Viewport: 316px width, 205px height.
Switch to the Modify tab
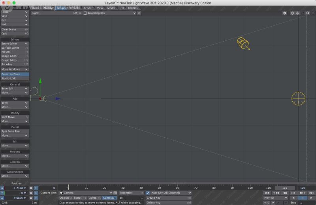point(48,8)
